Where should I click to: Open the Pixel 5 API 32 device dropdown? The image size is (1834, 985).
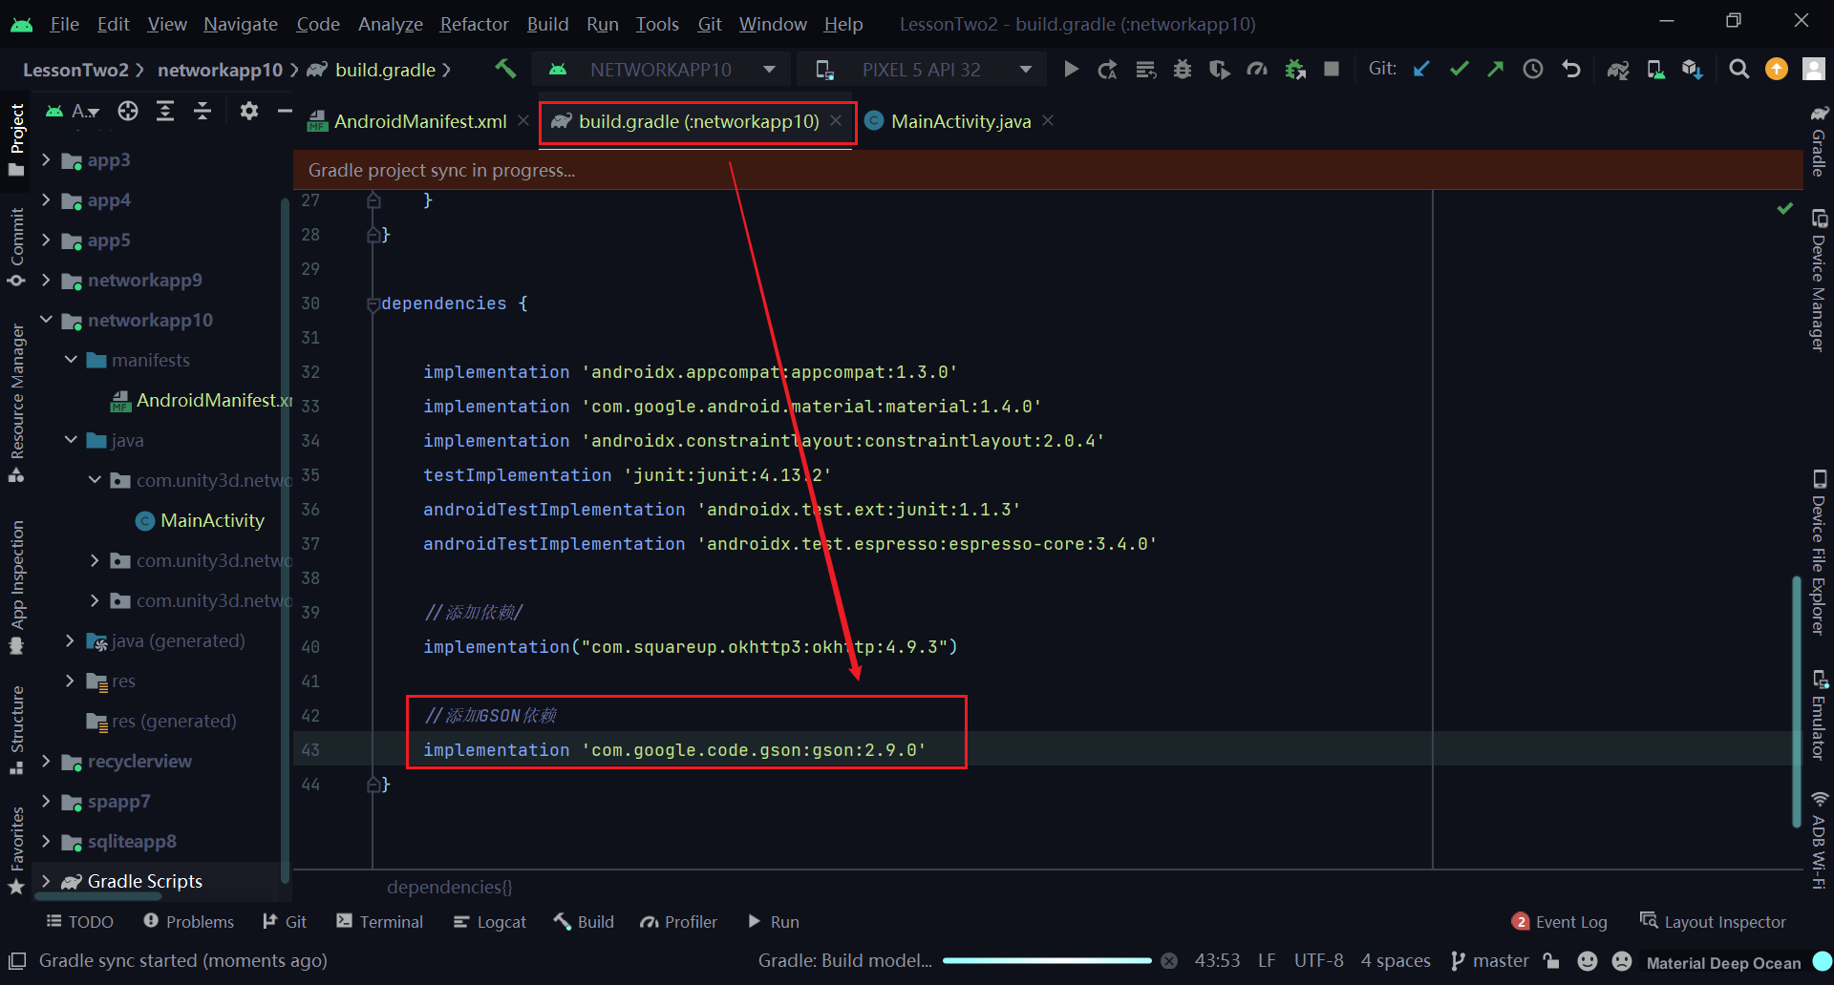coord(924,70)
